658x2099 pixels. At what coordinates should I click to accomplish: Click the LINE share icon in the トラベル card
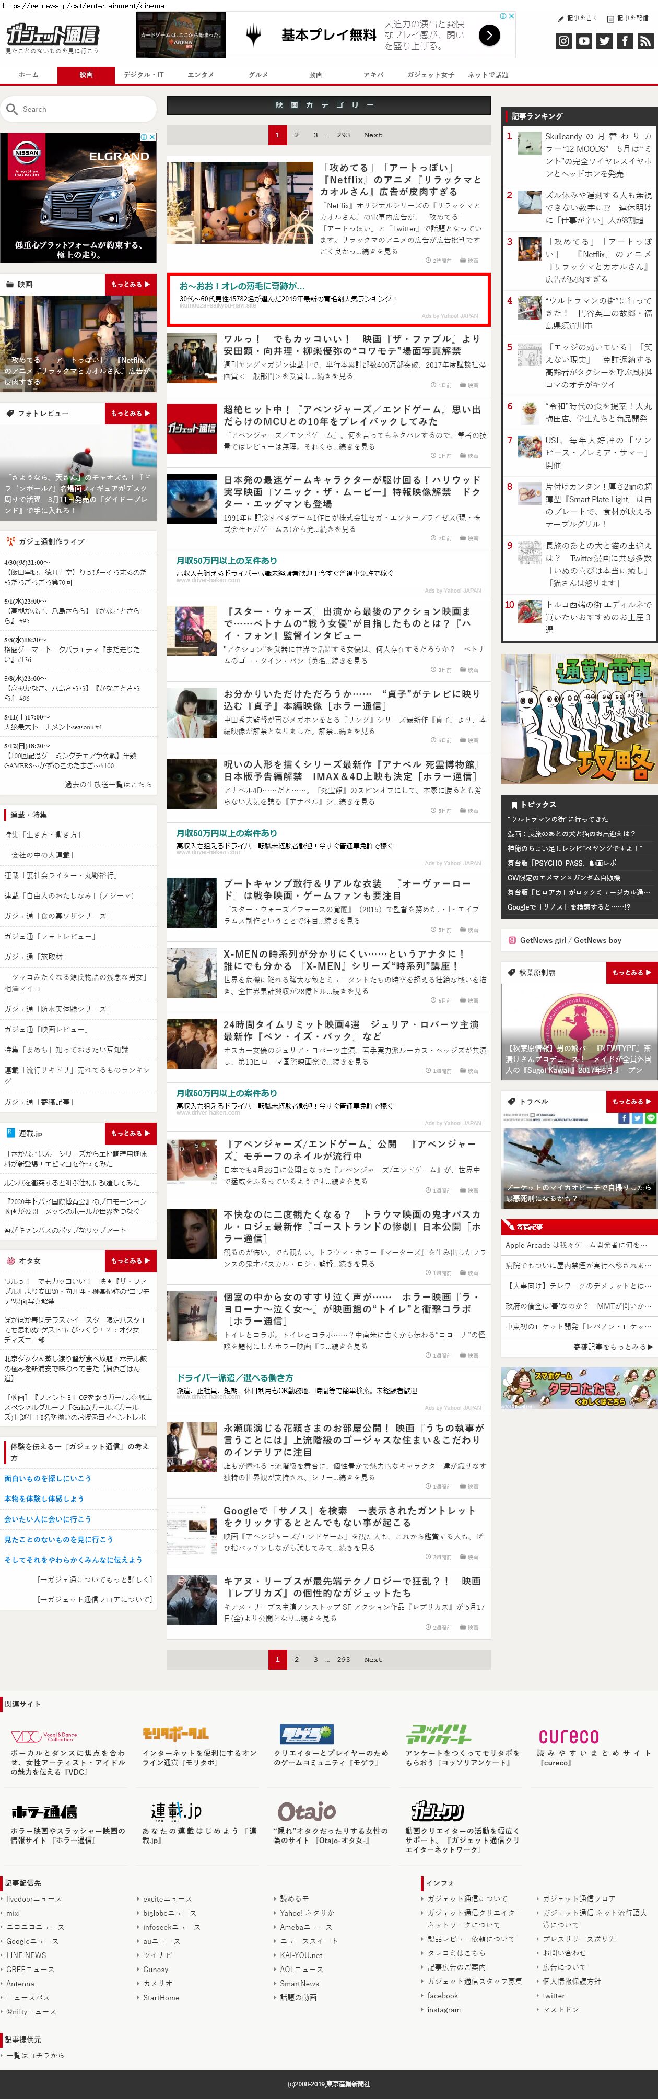[650, 1118]
